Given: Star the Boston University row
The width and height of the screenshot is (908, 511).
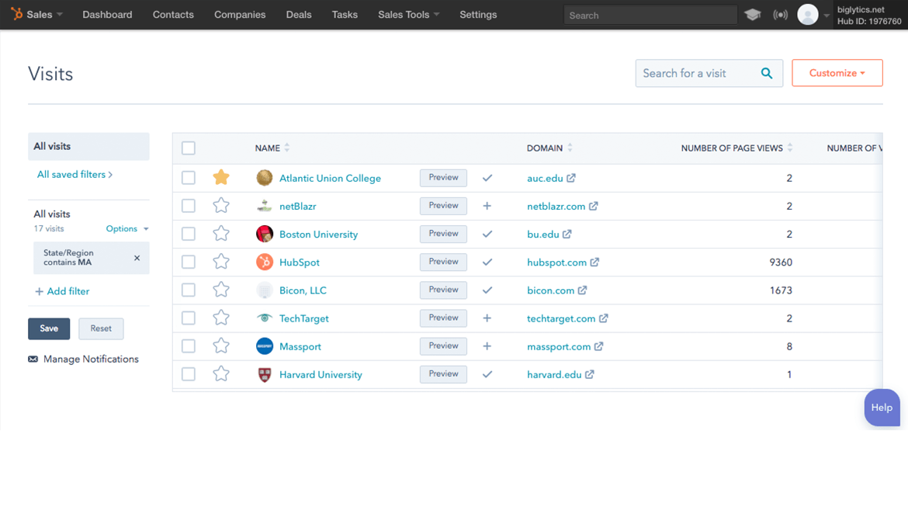Looking at the screenshot, I should pyautogui.click(x=221, y=234).
